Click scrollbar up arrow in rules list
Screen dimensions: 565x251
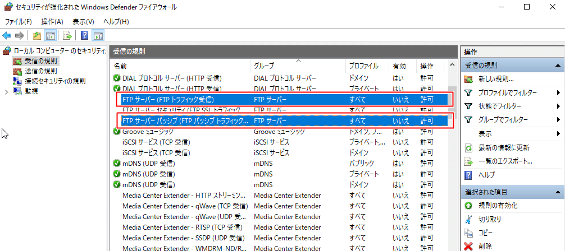click(452, 65)
